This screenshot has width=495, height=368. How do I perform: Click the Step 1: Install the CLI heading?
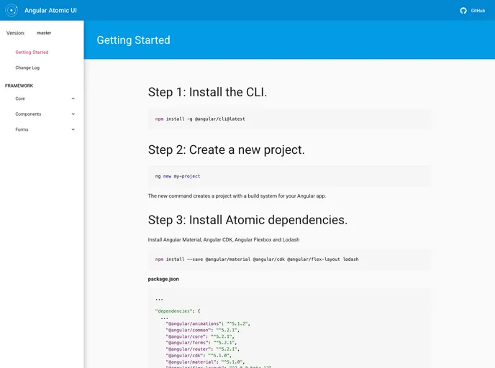click(207, 92)
